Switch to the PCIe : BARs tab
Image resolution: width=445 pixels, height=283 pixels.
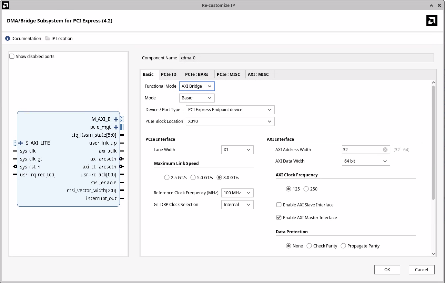pos(196,75)
